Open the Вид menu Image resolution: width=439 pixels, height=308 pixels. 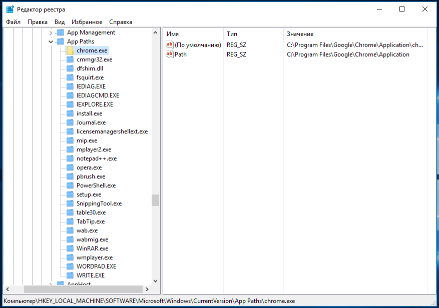click(x=60, y=22)
